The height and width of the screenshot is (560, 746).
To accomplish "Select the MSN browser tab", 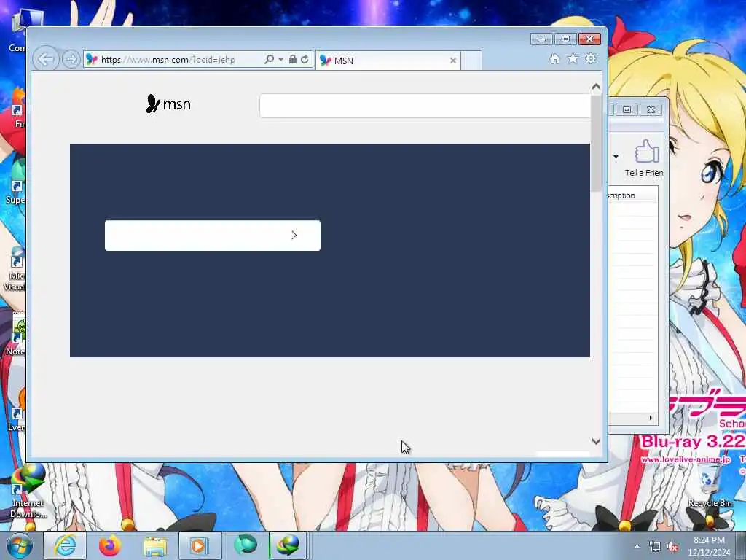I will tap(388, 61).
